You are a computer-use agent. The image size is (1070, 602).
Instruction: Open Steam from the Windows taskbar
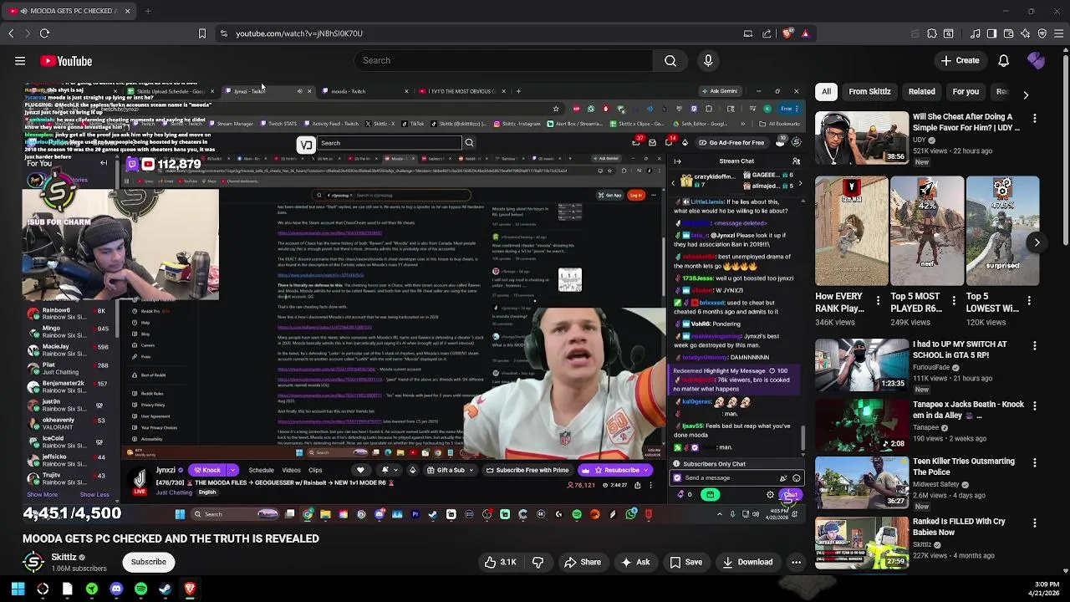tap(165, 589)
